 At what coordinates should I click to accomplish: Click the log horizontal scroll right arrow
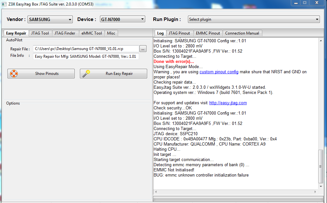point(315,192)
